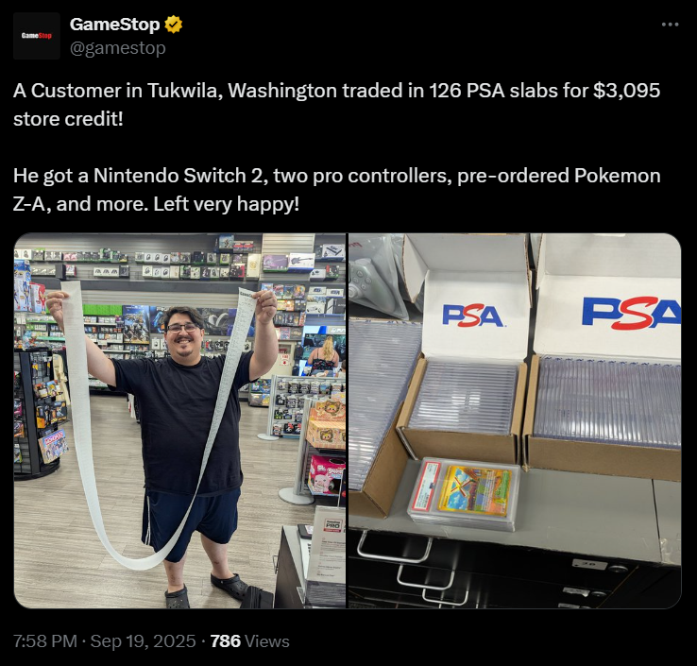Open the GameStop profile avatar

pyautogui.click(x=37, y=36)
